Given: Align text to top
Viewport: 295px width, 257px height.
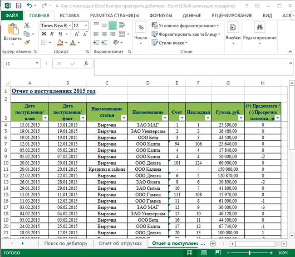Looking at the screenshot, I should click(x=96, y=25).
